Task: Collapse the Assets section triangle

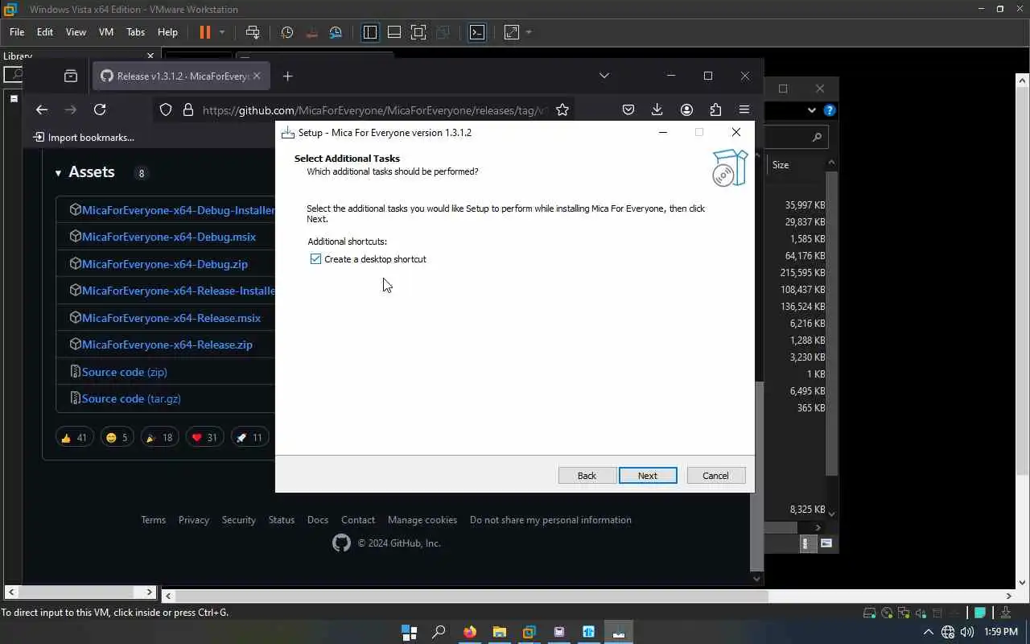Action: pos(58,172)
